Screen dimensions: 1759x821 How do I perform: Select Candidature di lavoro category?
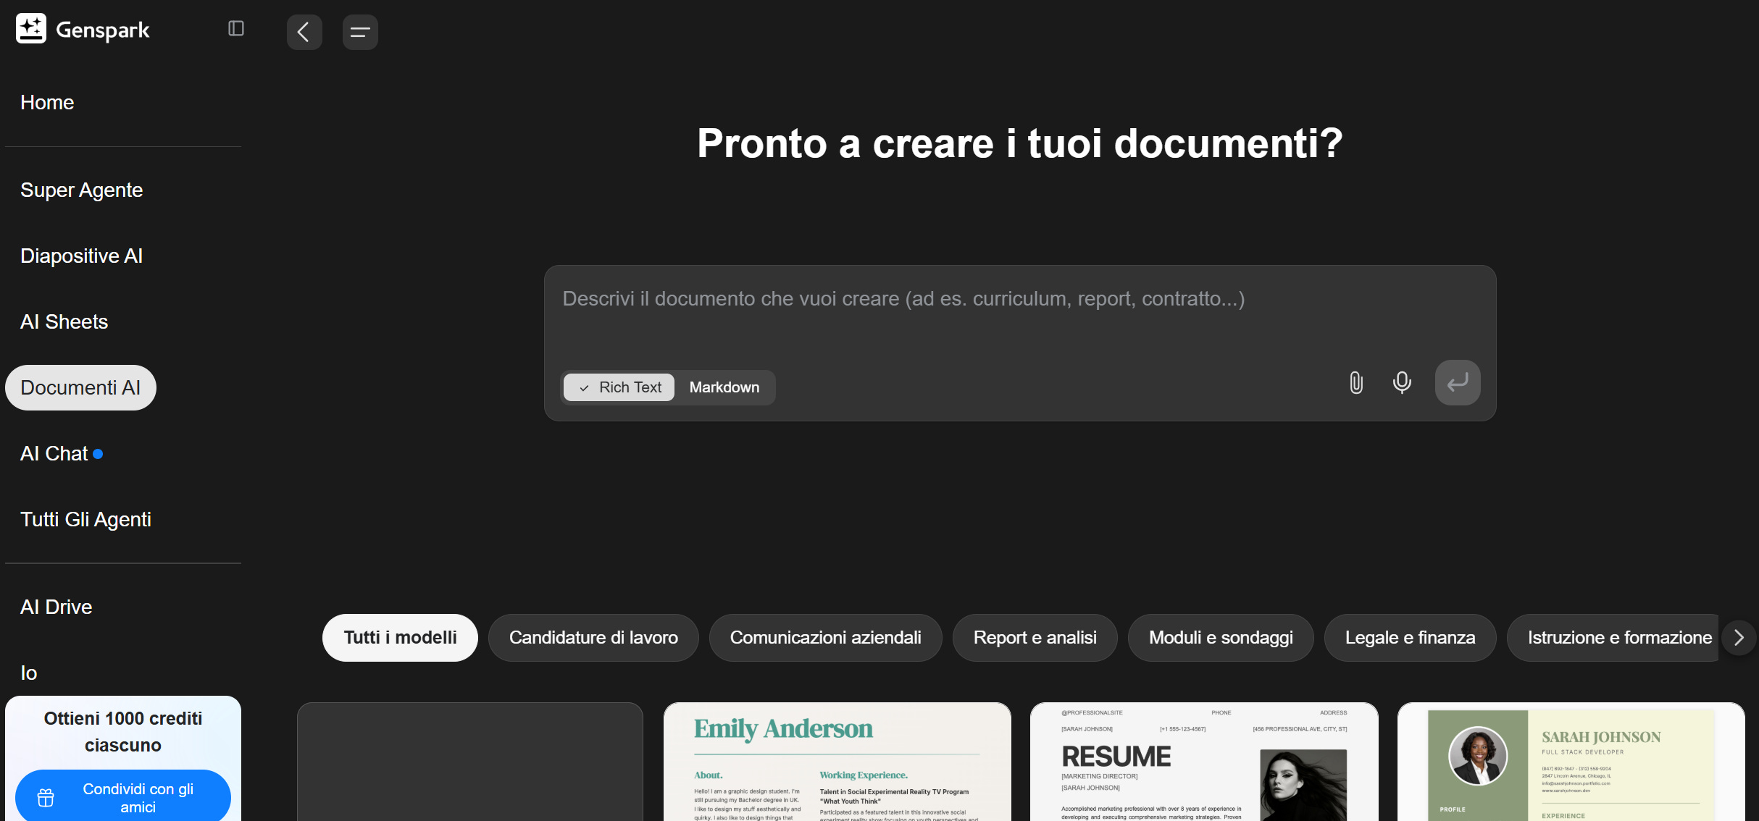pyautogui.click(x=593, y=638)
